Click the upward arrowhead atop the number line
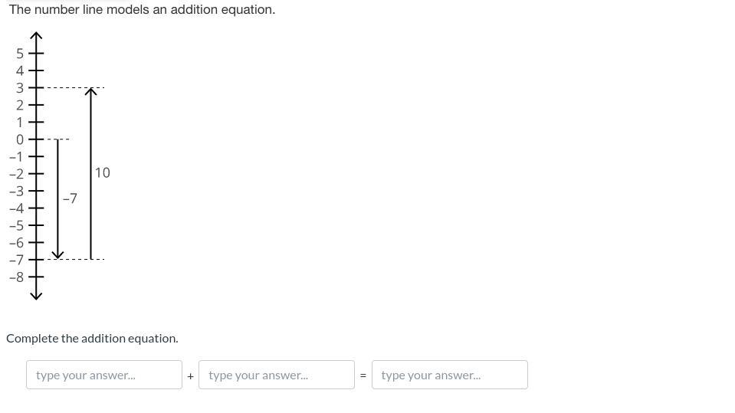 coord(36,37)
